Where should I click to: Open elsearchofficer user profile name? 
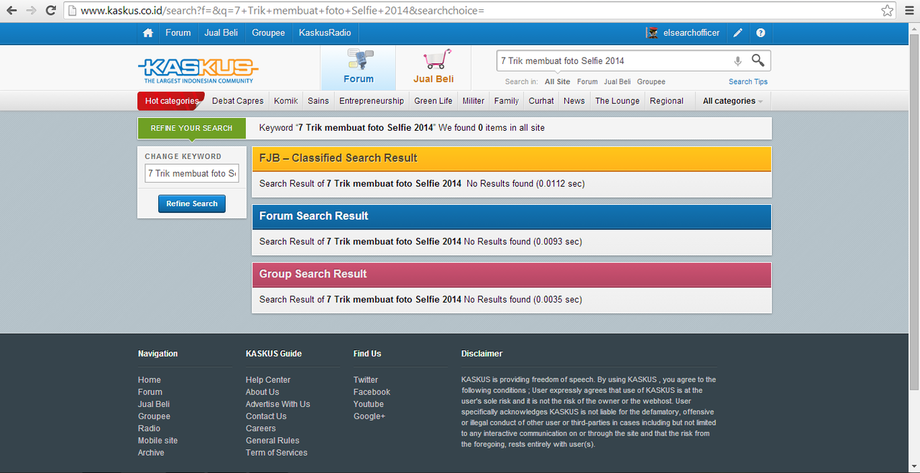(x=691, y=33)
